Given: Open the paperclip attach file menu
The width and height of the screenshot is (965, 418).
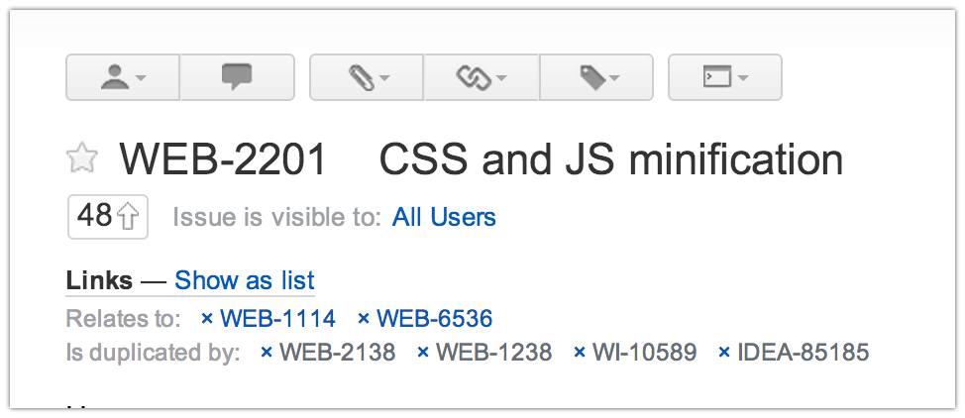Looking at the screenshot, I should [367, 77].
